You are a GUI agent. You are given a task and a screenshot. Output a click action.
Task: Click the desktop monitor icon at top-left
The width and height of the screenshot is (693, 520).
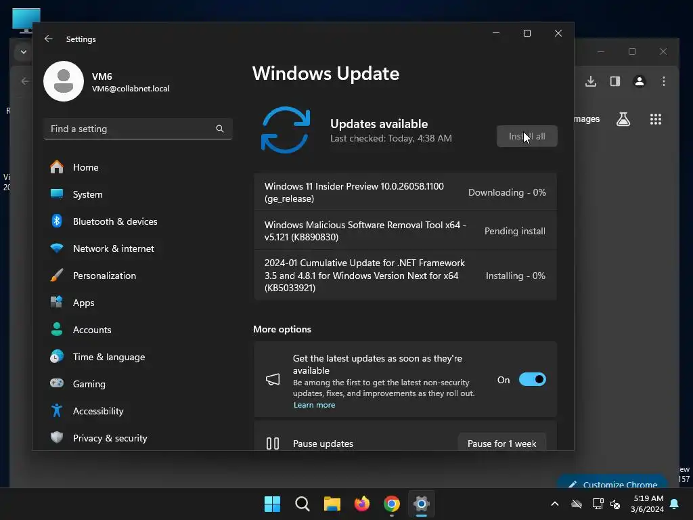point(26,20)
